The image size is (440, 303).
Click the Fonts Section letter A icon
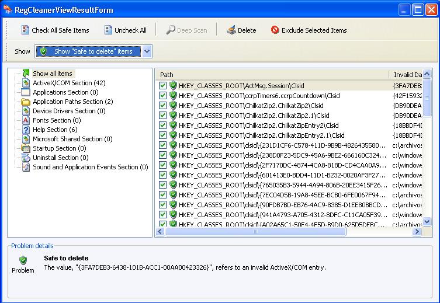pyautogui.click(x=26, y=120)
